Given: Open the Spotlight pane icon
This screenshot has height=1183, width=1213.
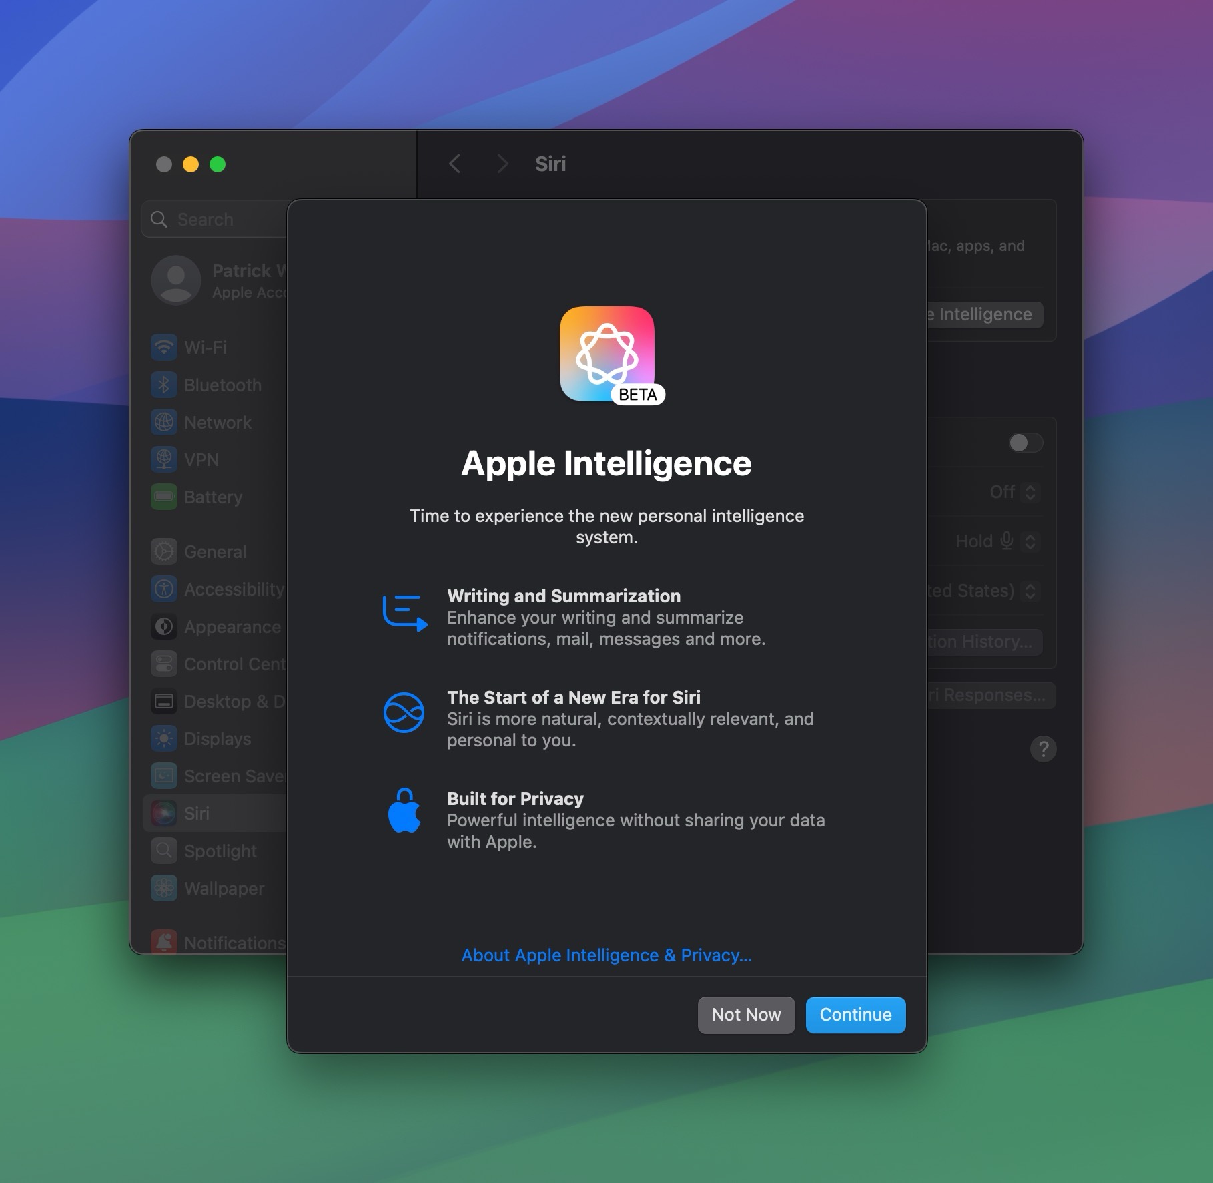Looking at the screenshot, I should tap(164, 851).
